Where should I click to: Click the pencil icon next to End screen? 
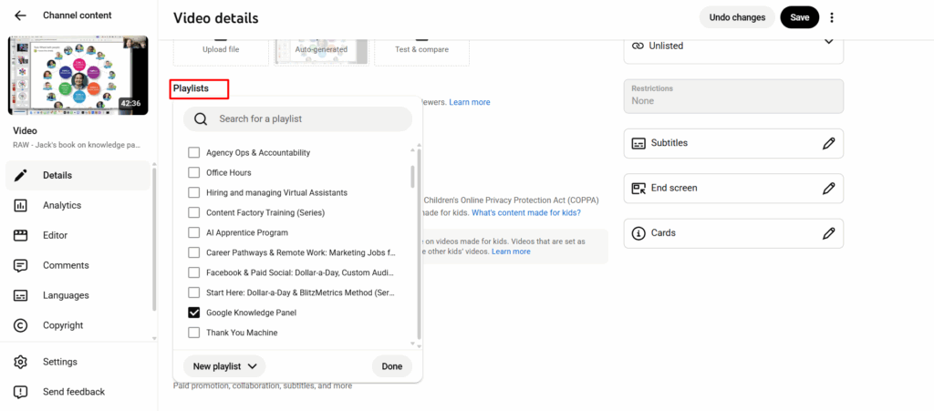[827, 189]
